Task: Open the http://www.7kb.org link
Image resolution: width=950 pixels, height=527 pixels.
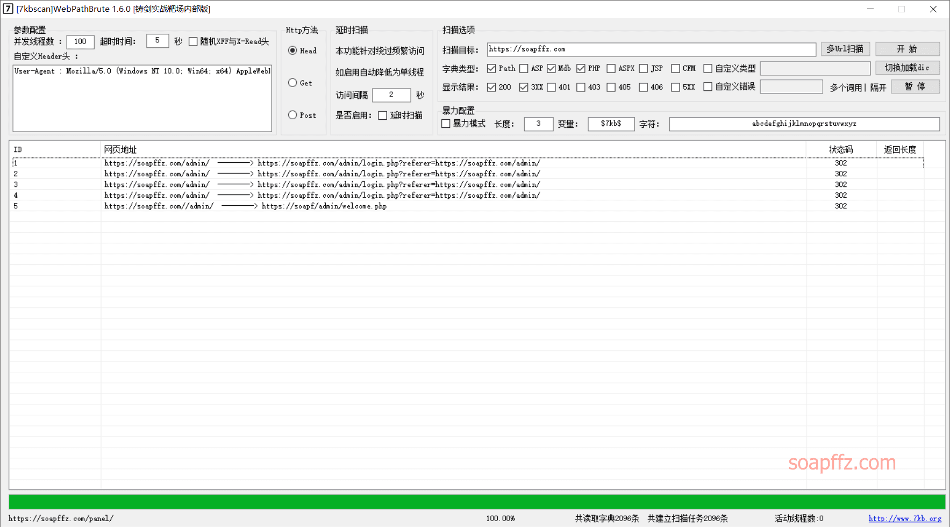Action: [x=905, y=518]
